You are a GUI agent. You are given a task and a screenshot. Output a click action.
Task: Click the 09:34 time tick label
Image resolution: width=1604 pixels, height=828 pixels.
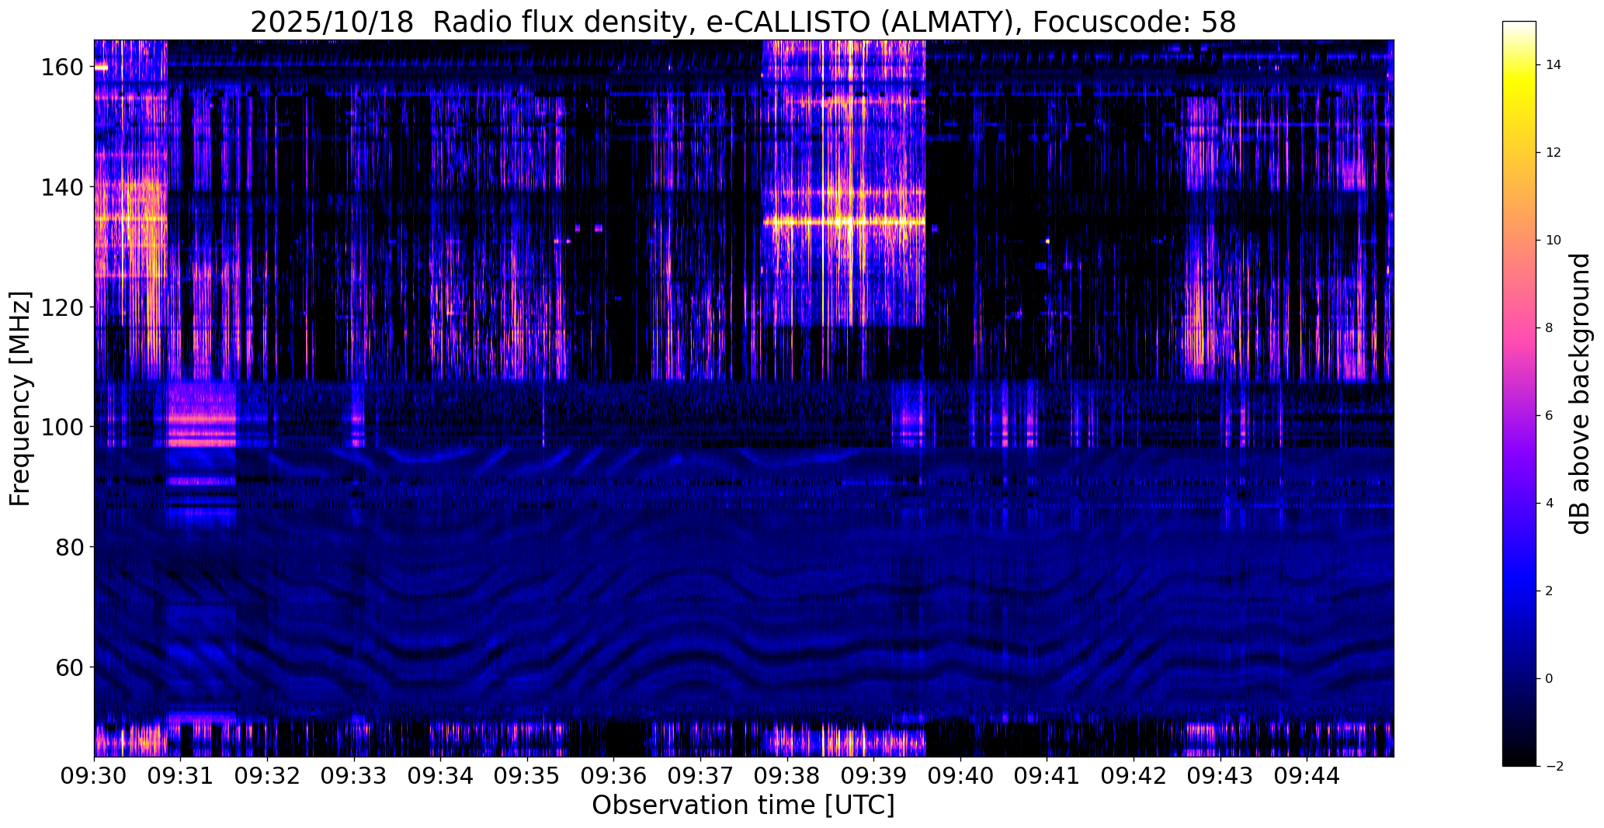click(441, 775)
